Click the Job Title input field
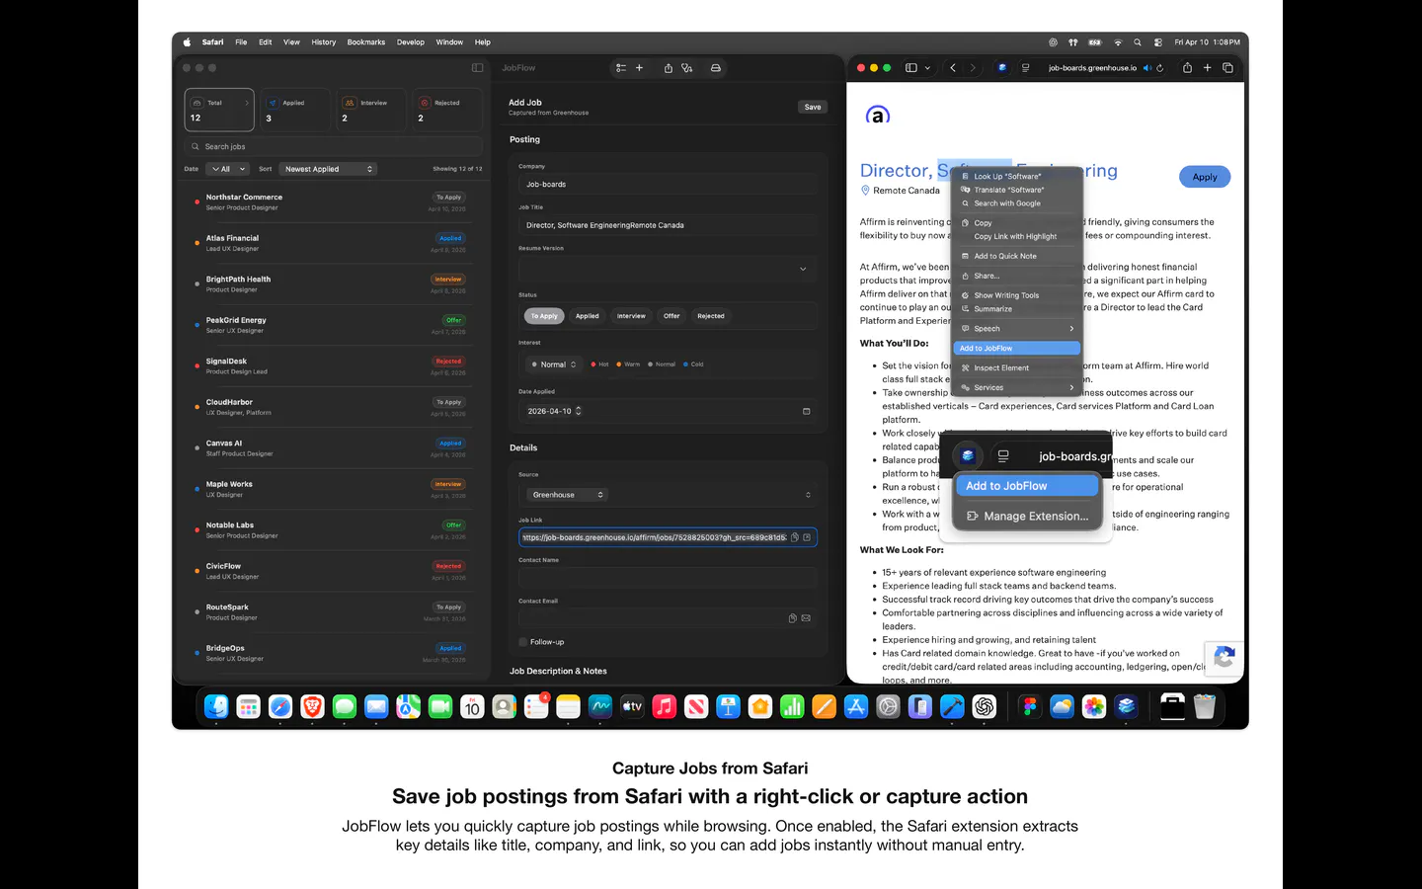The width and height of the screenshot is (1422, 889). point(668,225)
